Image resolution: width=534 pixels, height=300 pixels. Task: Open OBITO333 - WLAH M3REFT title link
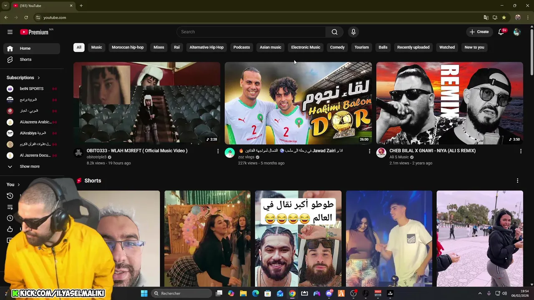137,151
